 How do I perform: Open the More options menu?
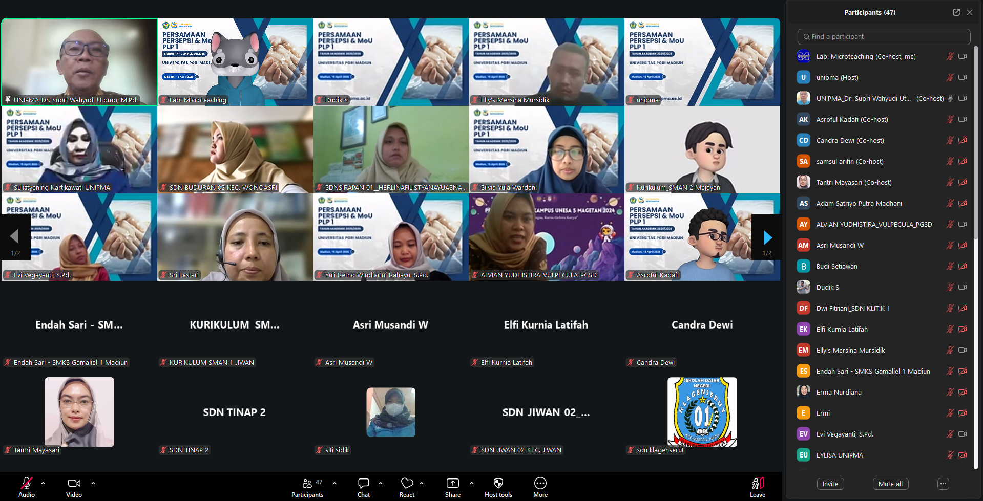[x=540, y=484]
